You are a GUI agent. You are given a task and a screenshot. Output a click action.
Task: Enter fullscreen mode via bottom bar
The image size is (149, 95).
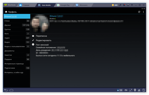point(131,90)
